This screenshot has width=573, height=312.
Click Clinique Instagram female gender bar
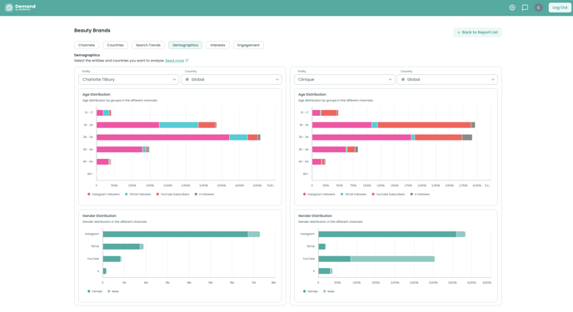pos(387,235)
